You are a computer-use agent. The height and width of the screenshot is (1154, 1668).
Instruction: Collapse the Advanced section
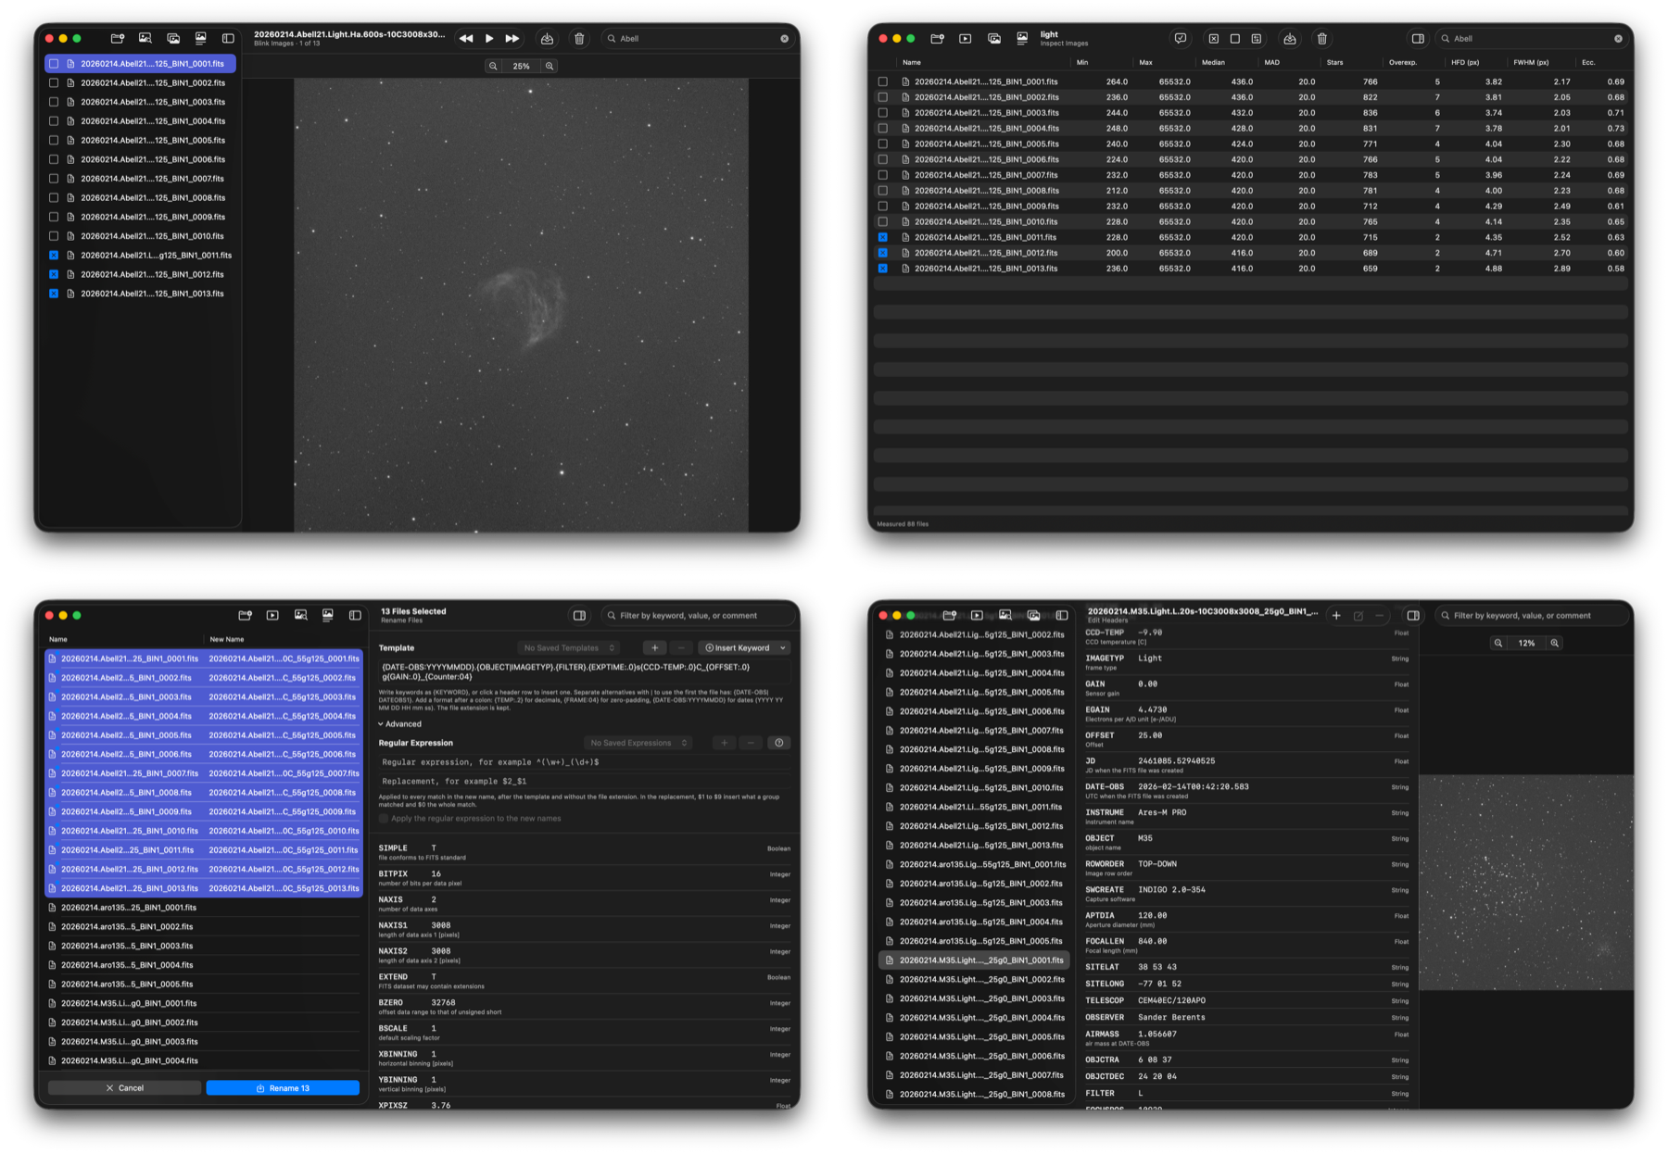click(x=399, y=724)
